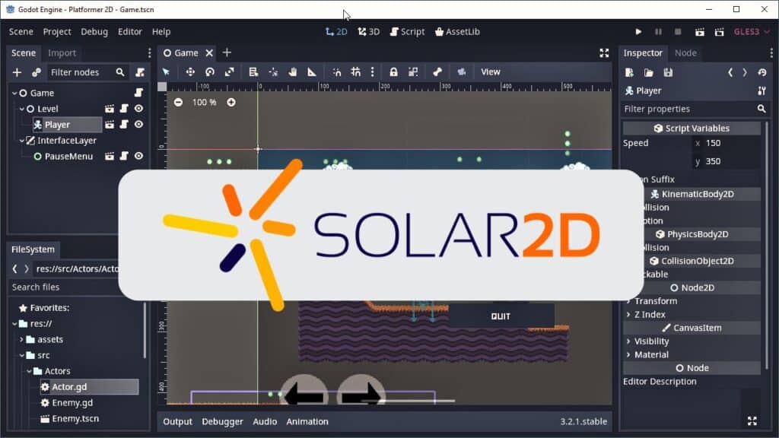
Task: Open the Player scene in editor icon
Action: (110, 125)
